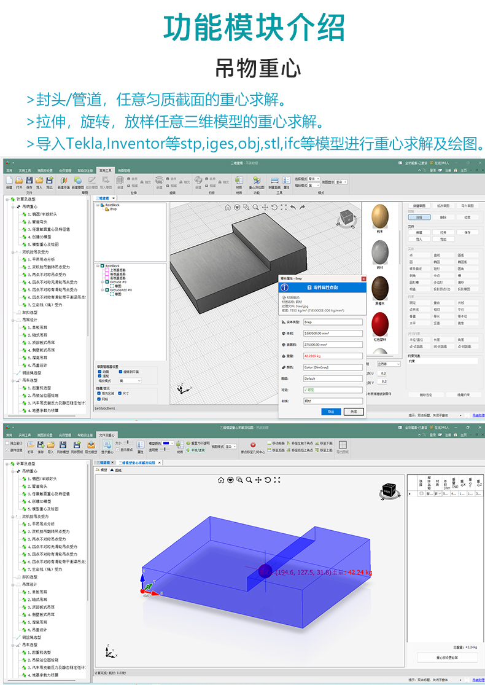Screen dimensions: 485x685
Task: Click the undo arrow above the gray model
Action: 292,207
